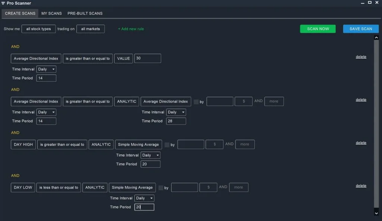Viewport: 382px width, 221px height.
Task: Click the Pro Scanner title triangle icon
Action: point(3,3)
